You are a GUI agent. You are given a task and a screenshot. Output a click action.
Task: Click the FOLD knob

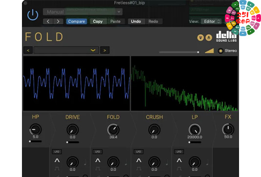(113, 130)
